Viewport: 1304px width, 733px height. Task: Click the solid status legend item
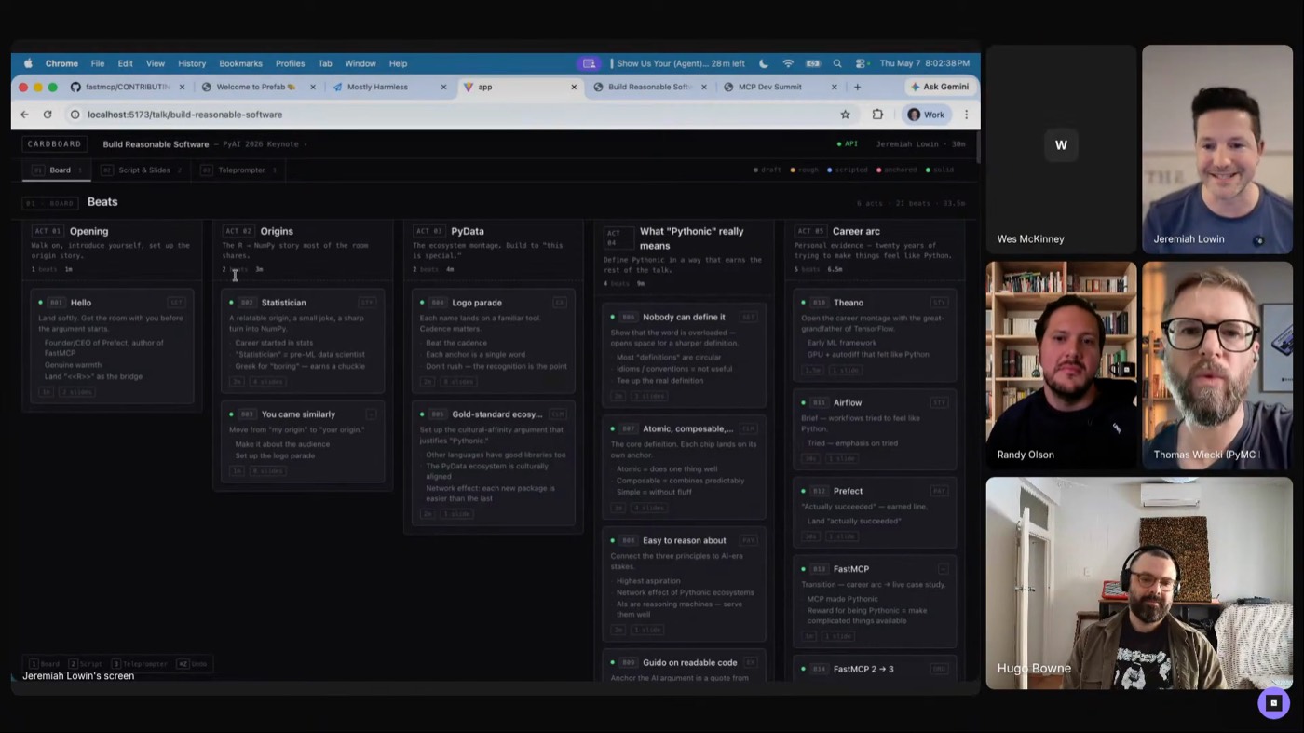(940, 170)
